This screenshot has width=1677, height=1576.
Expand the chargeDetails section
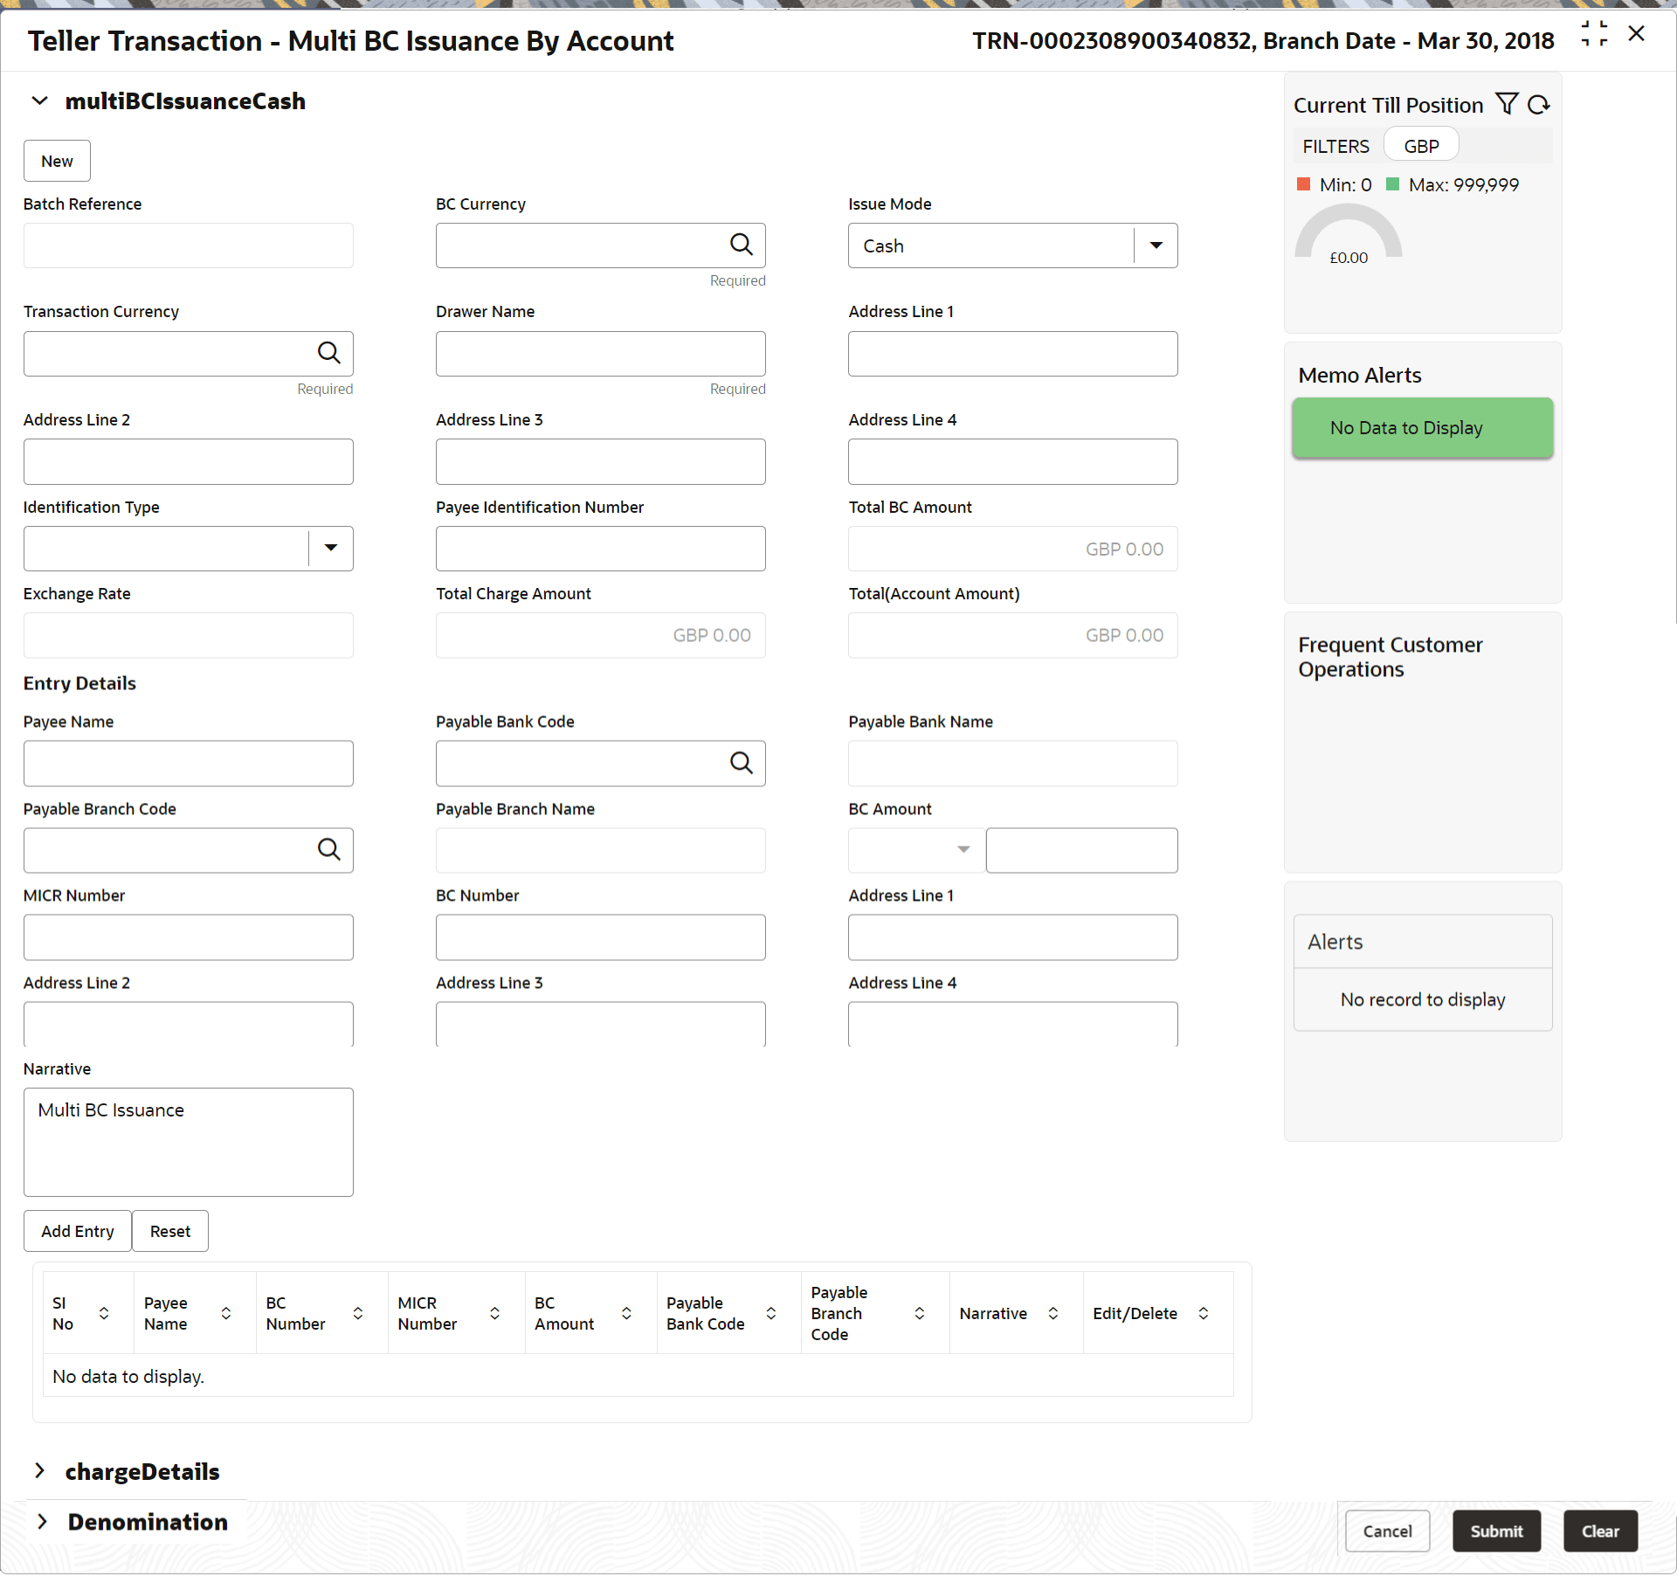pyautogui.click(x=40, y=1471)
